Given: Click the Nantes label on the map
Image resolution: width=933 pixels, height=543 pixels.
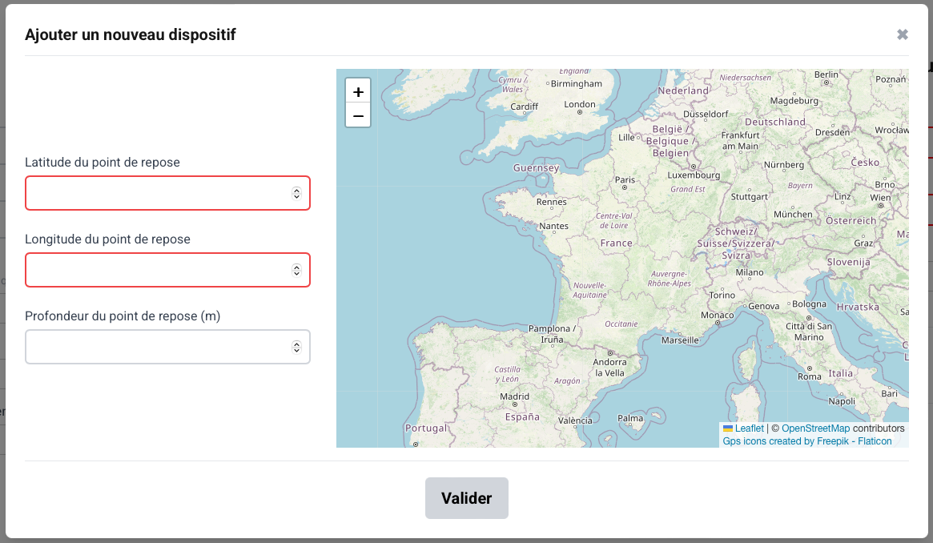Looking at the screenshot, I should coord(553,226).
